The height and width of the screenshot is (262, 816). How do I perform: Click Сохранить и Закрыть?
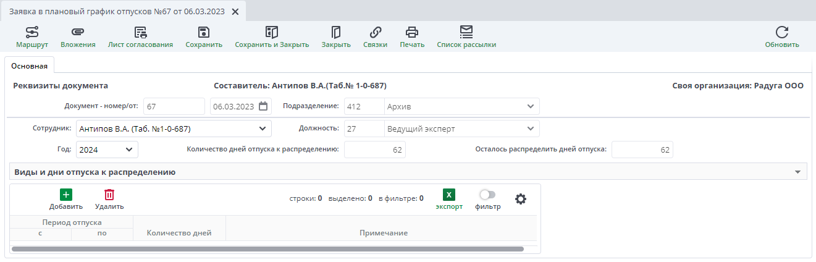(272, 37)
